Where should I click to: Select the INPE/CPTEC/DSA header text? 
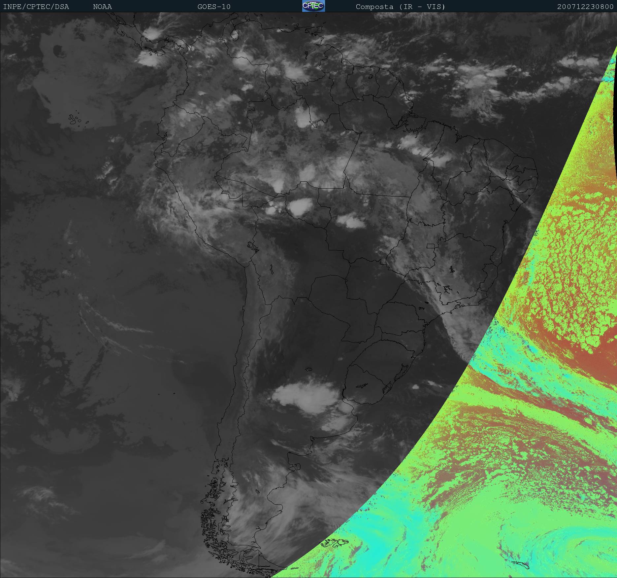(x=36, y=7)
